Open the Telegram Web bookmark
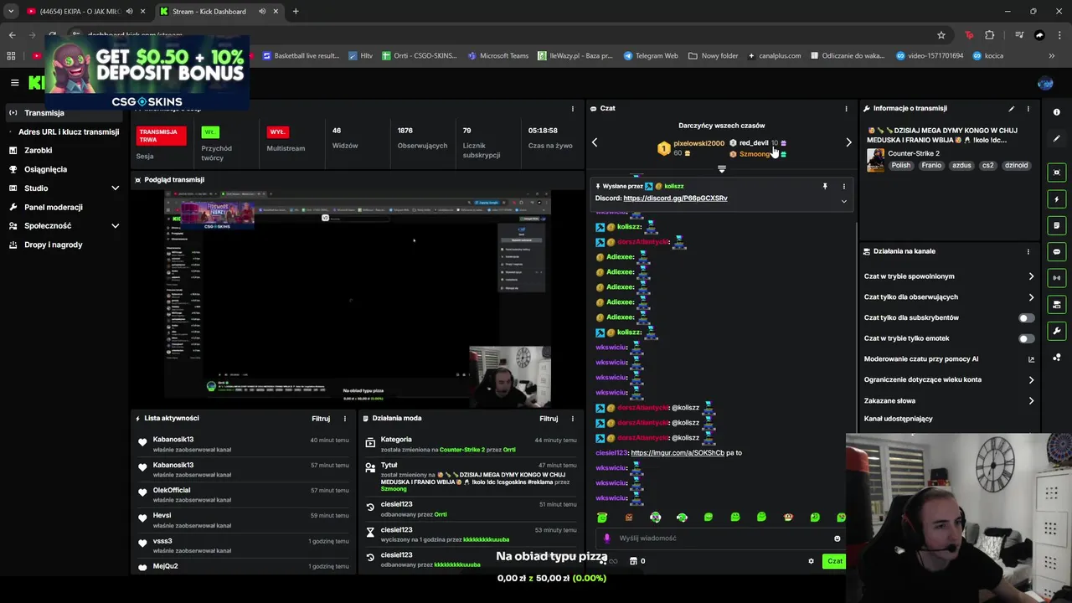The width and height of the screenshot is (1072, 603). click(x=651, y=56)
